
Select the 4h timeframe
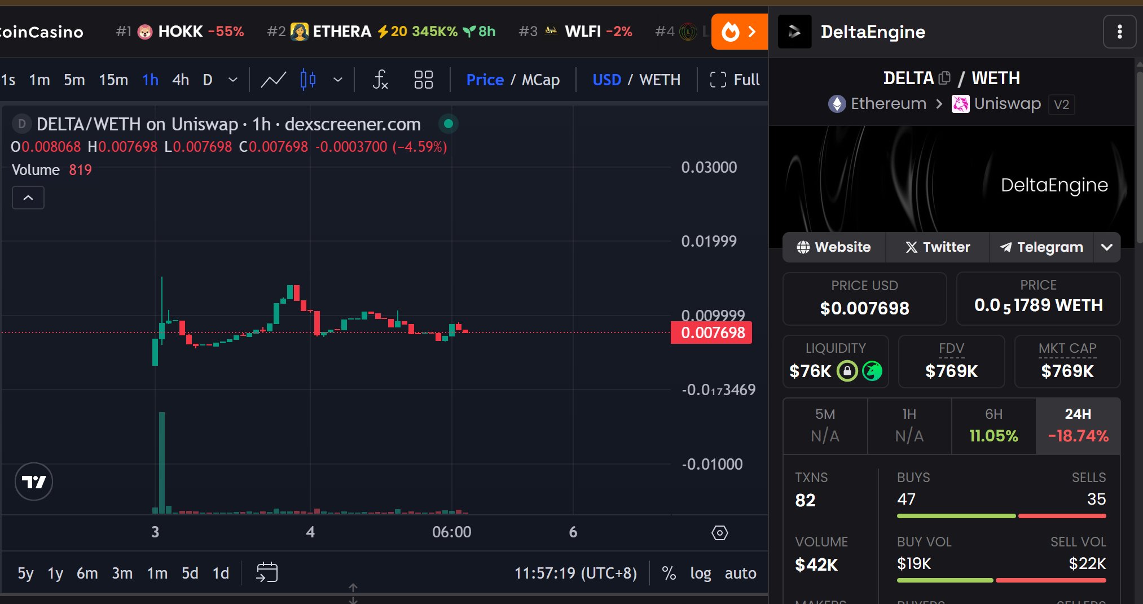point(181,80)
